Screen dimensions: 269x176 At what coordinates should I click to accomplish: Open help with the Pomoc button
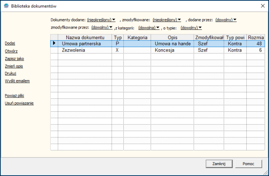pos(248,164)
